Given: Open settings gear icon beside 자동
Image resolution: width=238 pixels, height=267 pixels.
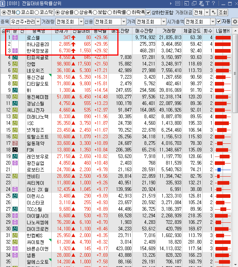Looking at the screenshot, I should (235, 22).
